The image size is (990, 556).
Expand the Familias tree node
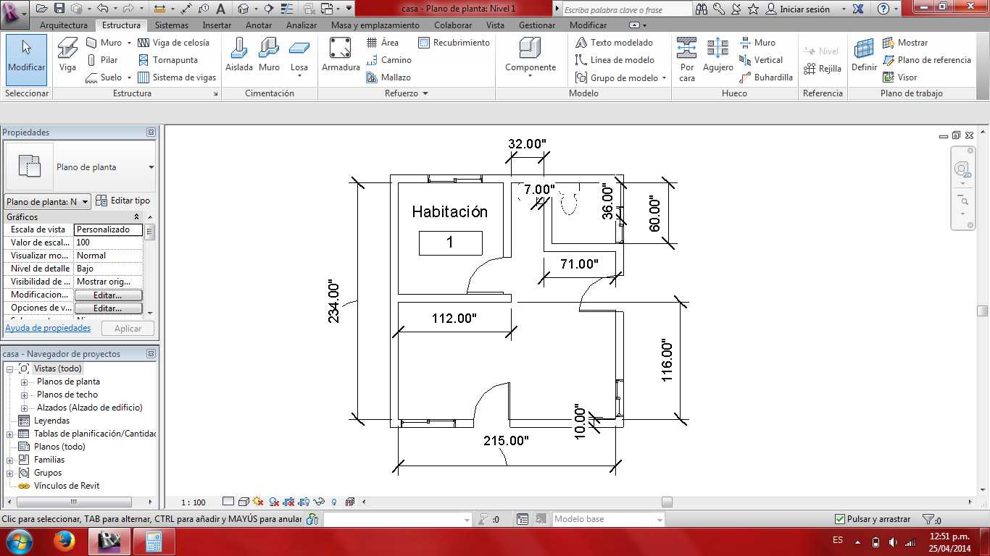coord(10,460)
